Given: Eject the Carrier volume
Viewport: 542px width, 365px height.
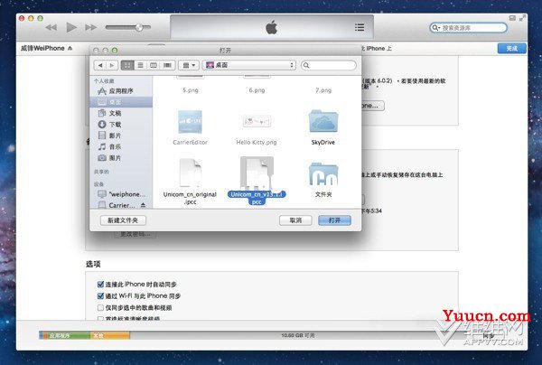Looking at the screenshot, I should pos(143,205).
